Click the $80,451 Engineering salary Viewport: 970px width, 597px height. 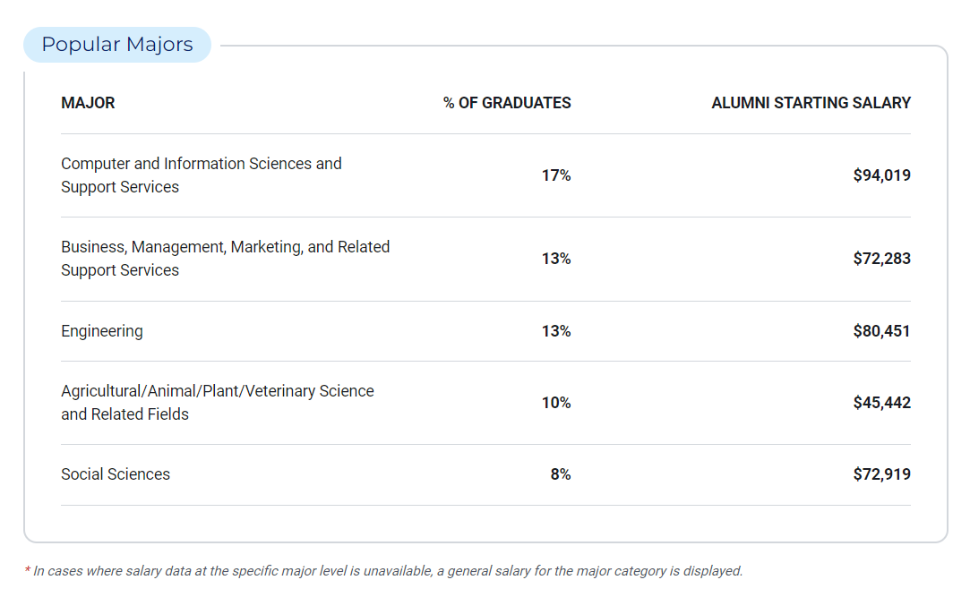881,331
